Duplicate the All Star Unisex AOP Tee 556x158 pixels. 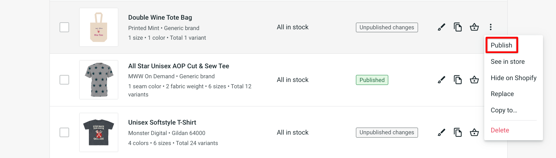[458, 80]
